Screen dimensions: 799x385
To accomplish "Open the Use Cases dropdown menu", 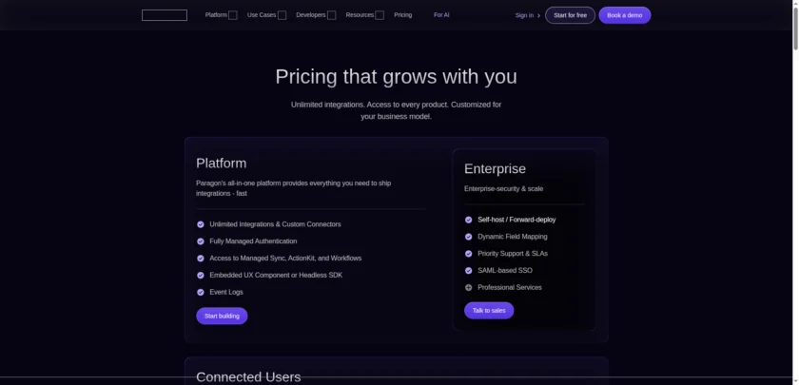I will pos(266,15).
